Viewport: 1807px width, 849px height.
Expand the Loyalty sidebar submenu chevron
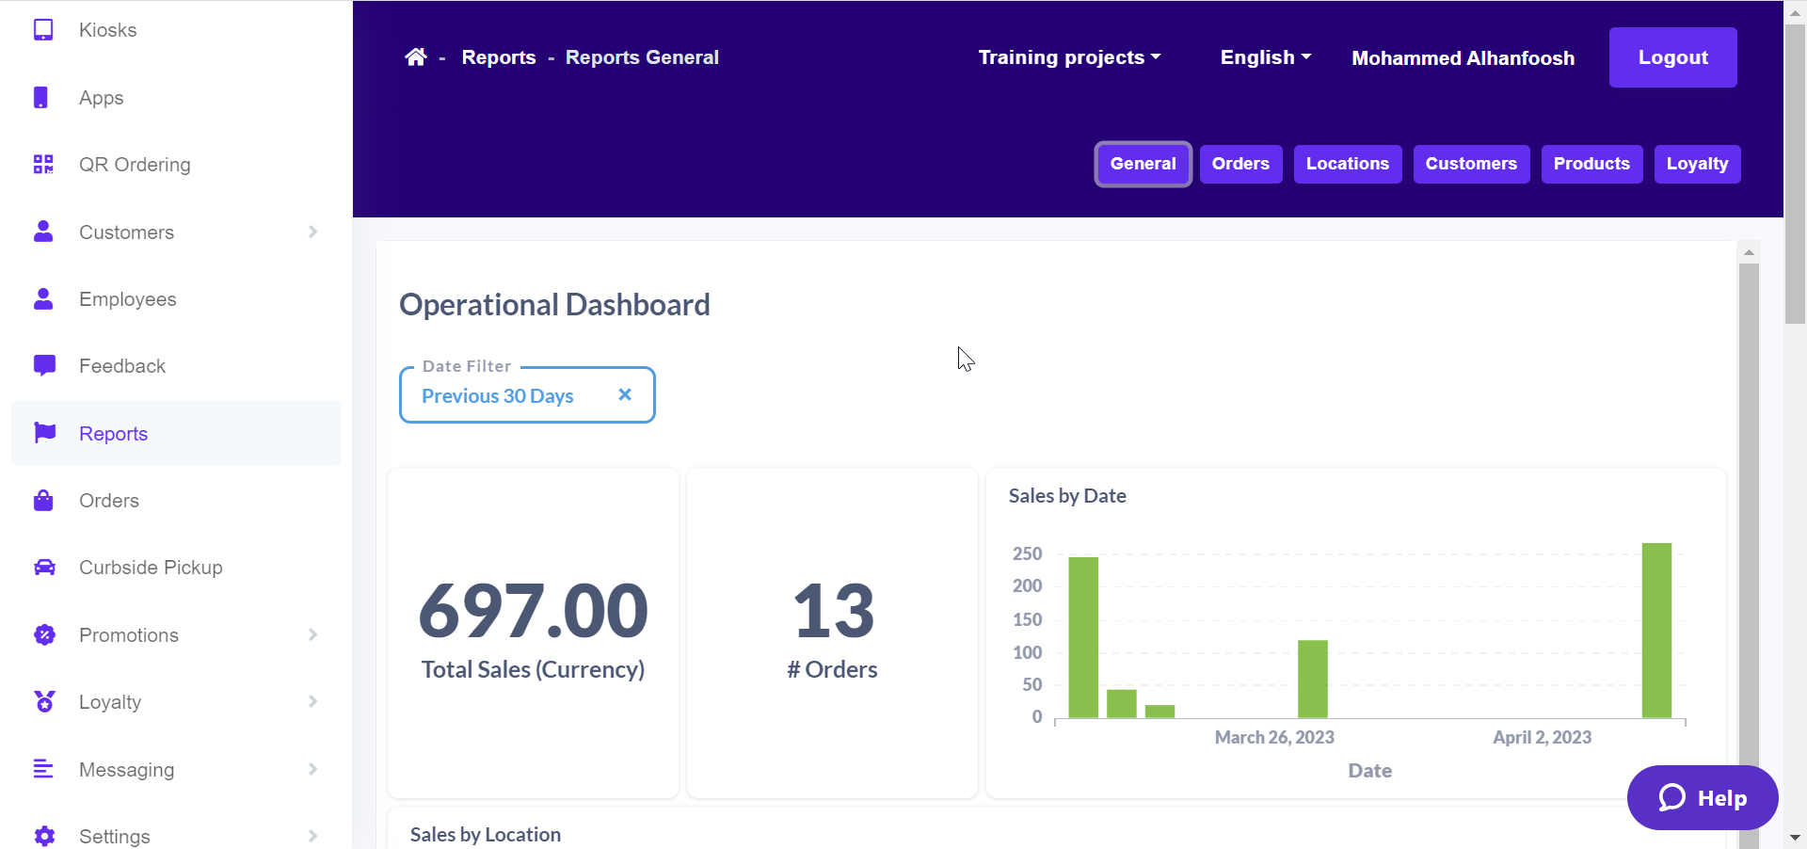pyautogui.click(x=313, y=701)
